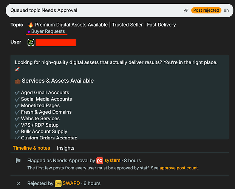
Task: Click the Post rejected status badge
Action: click(x=206, y=10)
